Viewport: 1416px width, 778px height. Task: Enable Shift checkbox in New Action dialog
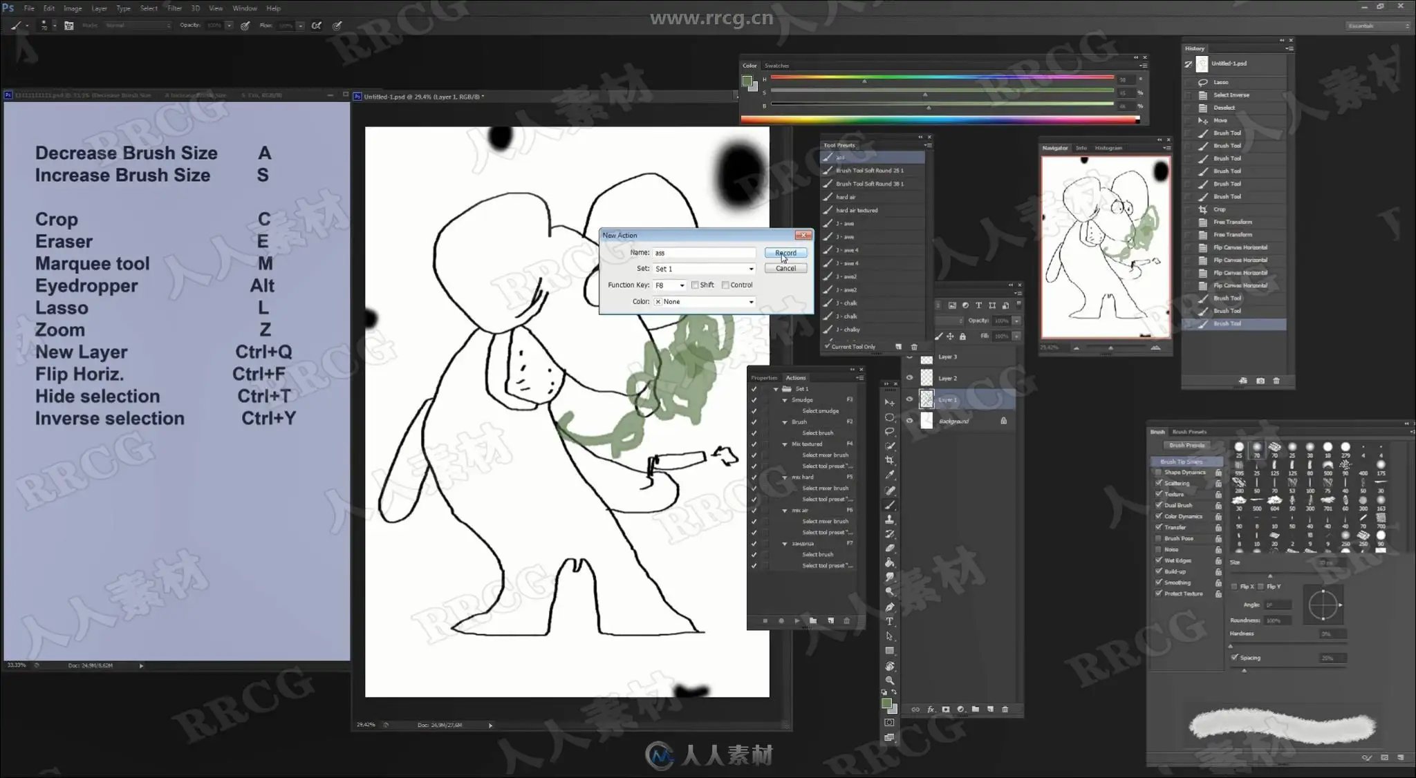[696, 285]
